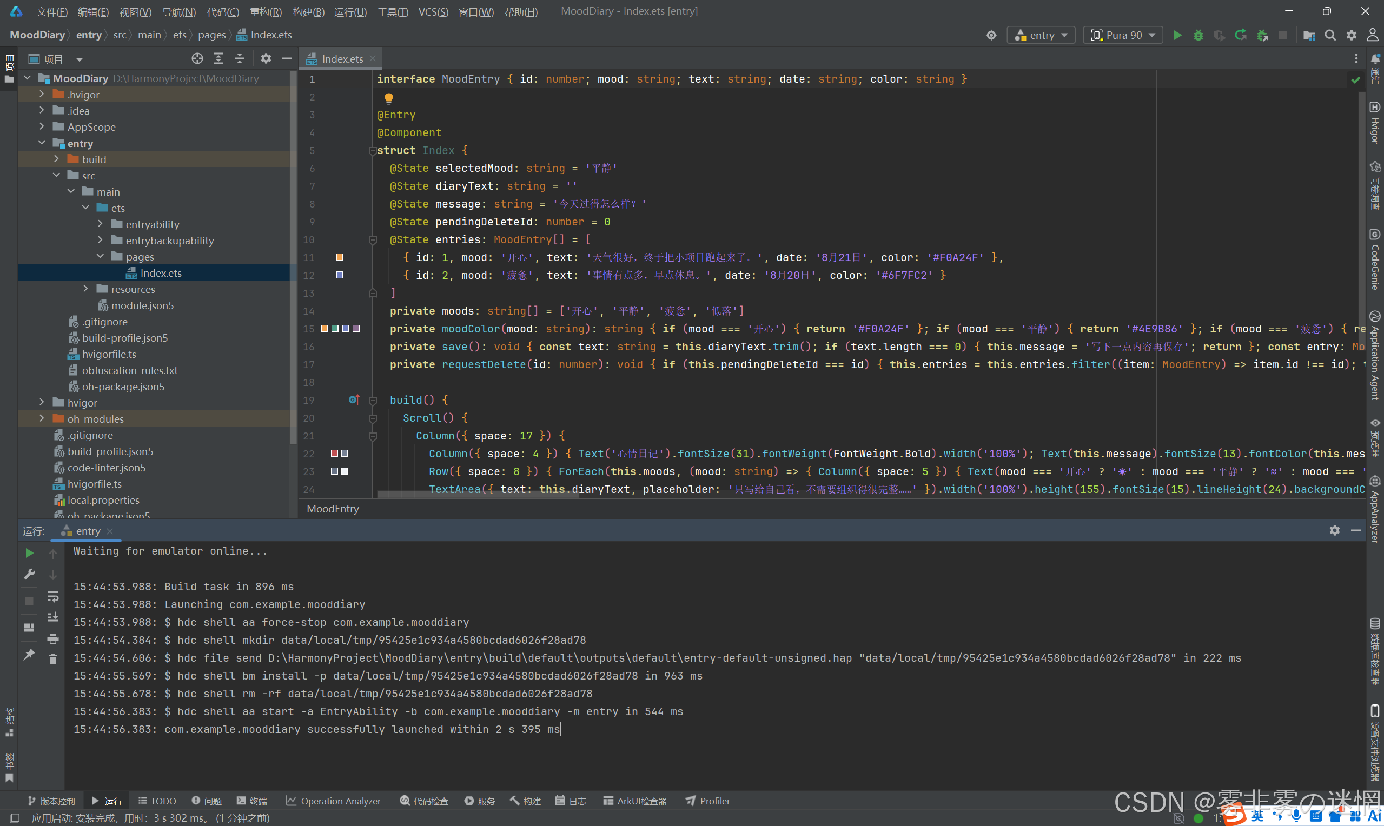1384x826 pixels.
Task: Click the orange color swatch on line 11
Action: tap(340, 257)
